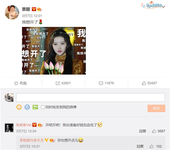Submit with the 评论 button

click(x=156, y=108)
